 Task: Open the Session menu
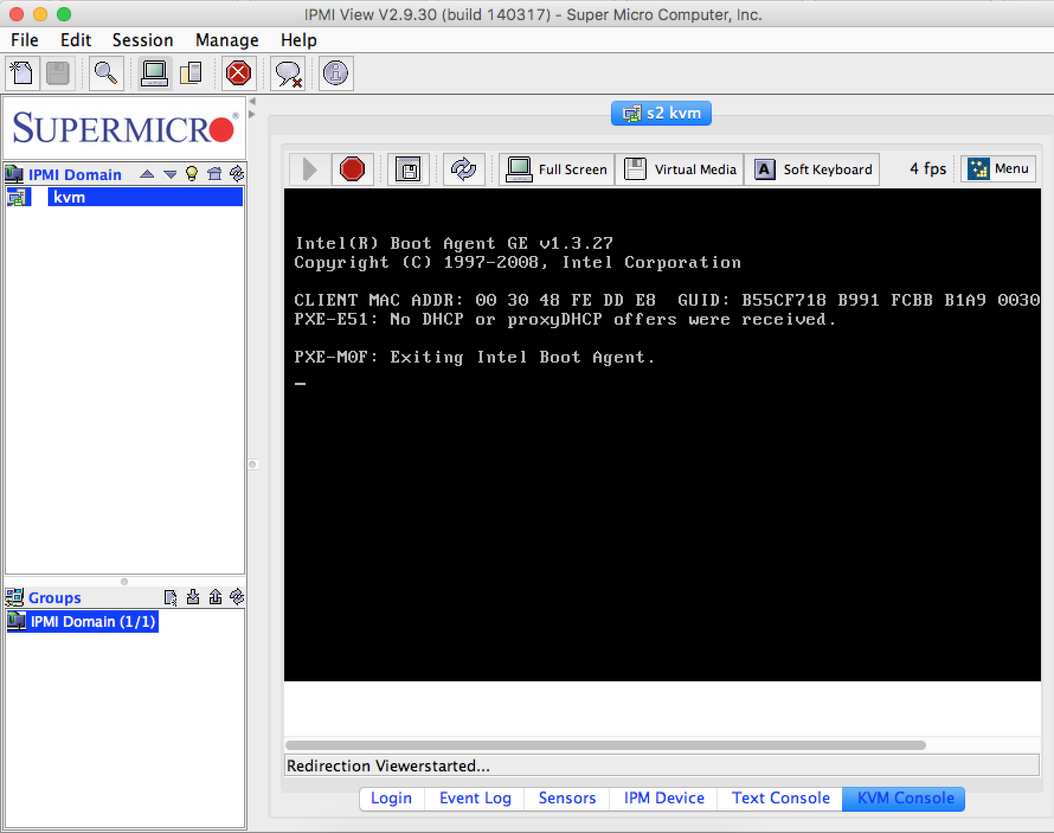pyautogui.click(x=143, y=40)
